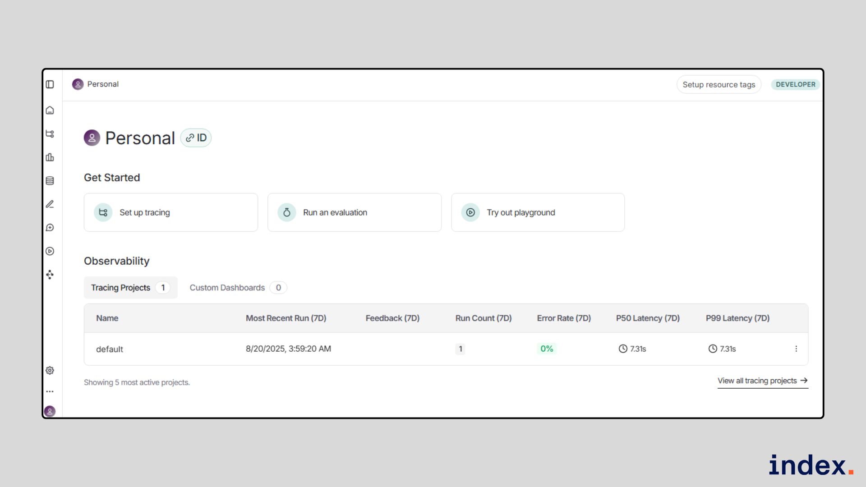Open user avatar at sidebar bottom

(50, 411)
